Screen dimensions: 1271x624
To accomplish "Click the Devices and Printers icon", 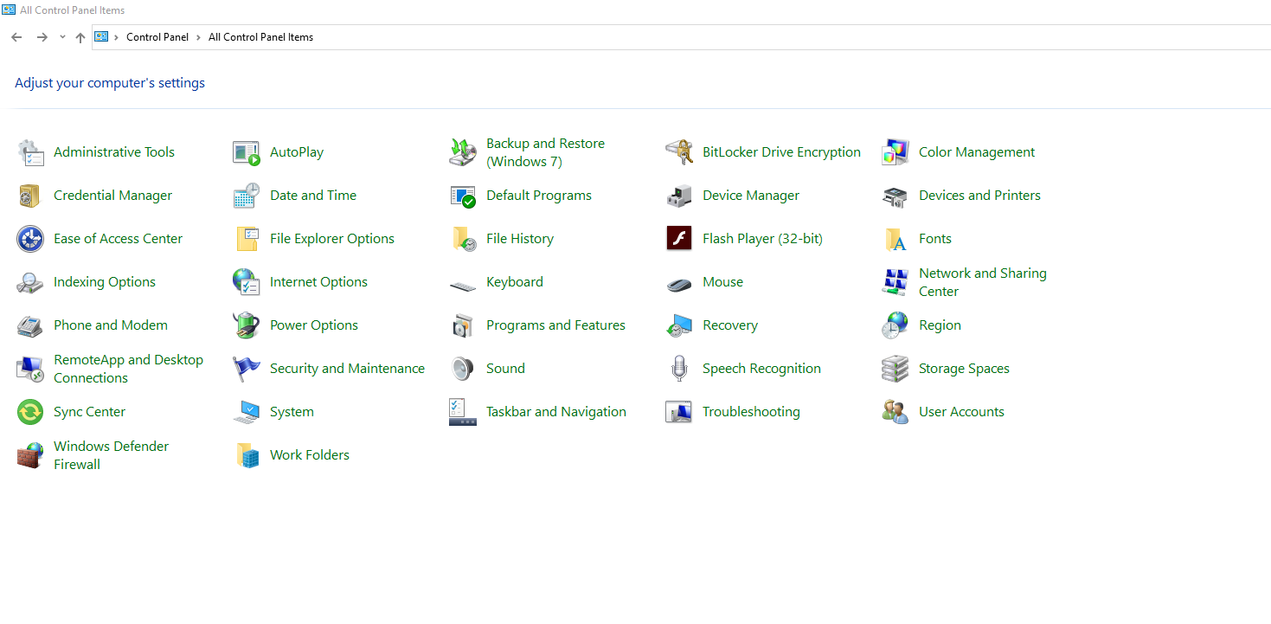I will click(895, 196).
